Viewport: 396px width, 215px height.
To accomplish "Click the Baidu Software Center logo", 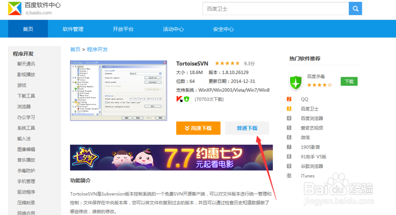I will coord(15,8).
